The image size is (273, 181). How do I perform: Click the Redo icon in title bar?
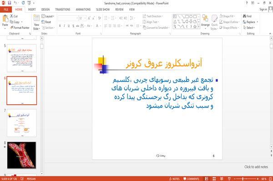23,3
